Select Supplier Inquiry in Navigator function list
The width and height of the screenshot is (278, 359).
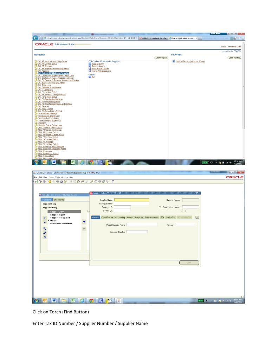point(58,215)
